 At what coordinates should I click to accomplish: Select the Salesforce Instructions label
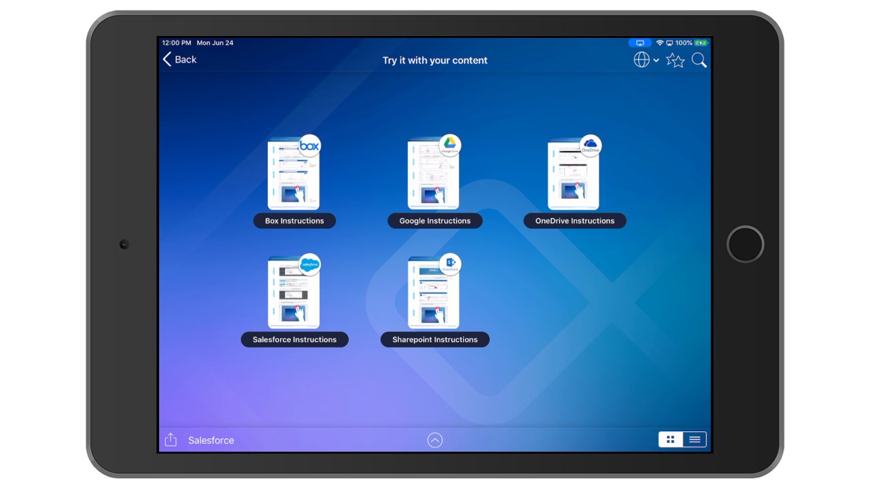(x=294, y=340)
